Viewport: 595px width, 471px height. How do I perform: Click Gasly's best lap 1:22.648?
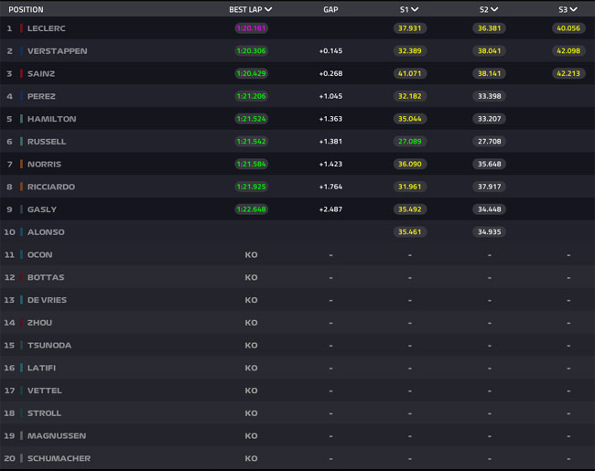[251, 209]
